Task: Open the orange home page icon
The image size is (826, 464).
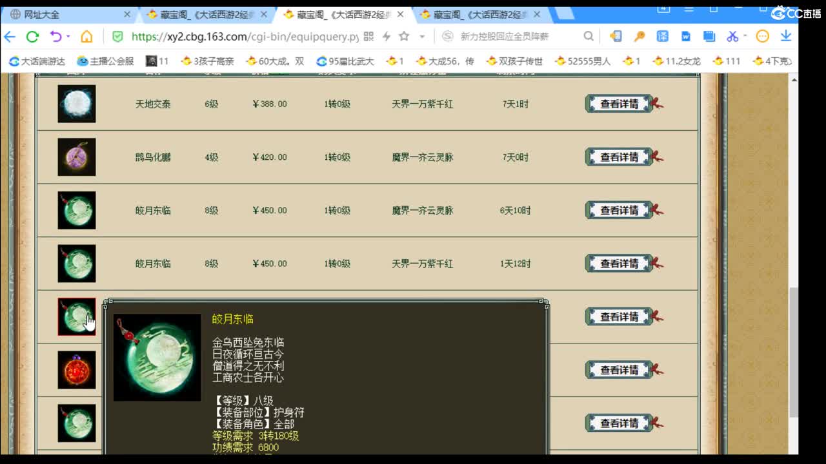Action: point(86,37)
